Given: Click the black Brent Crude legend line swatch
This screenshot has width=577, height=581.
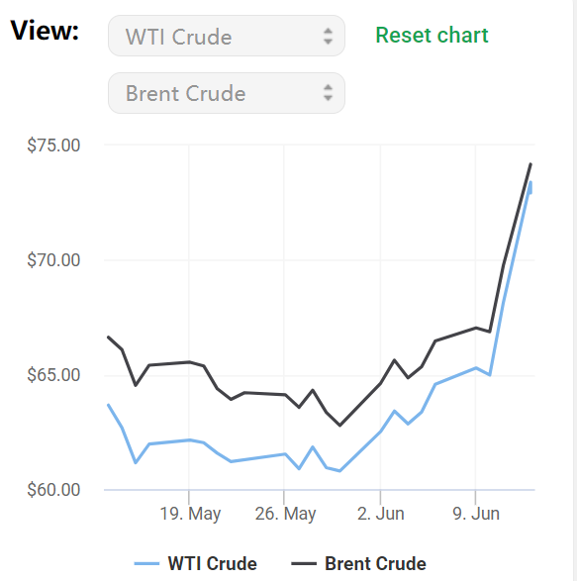Looking at the screenshot, I should (304, 563).
